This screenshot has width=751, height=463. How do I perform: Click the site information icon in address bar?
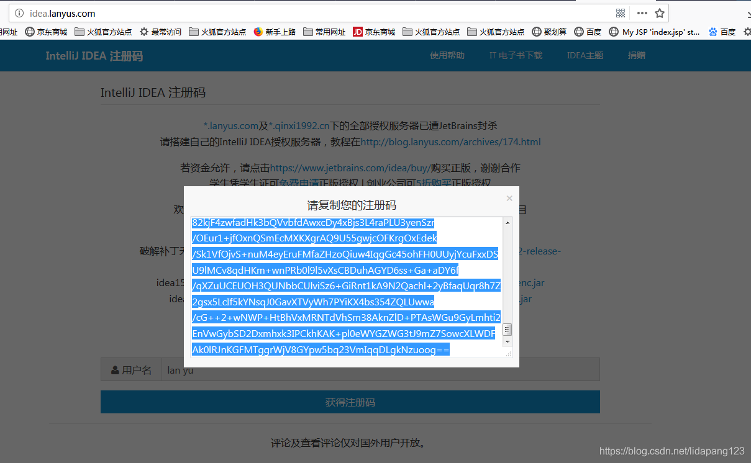(x=19, y=13)
